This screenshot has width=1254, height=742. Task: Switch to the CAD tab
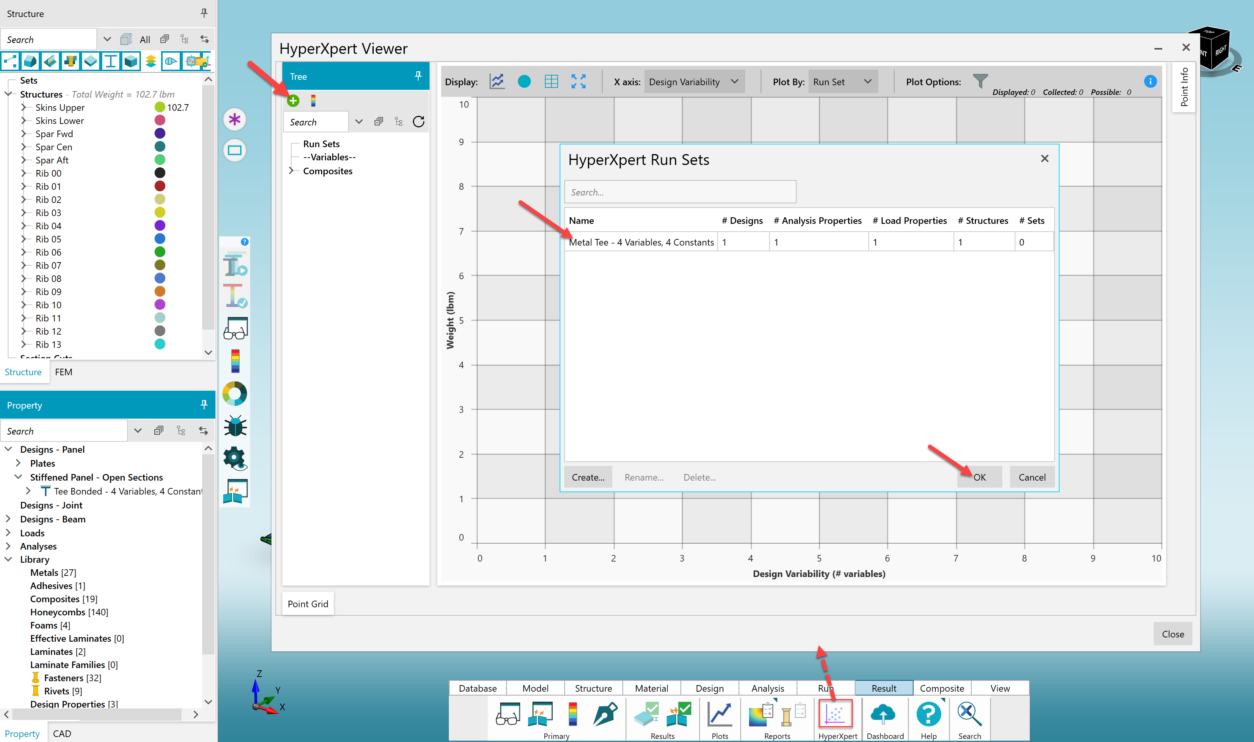[62, 733]
